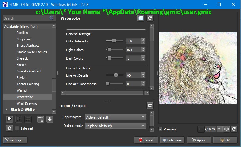Click the Line Art Details stepper arrows
241x147 pixels.
click(x=143, y=75)
